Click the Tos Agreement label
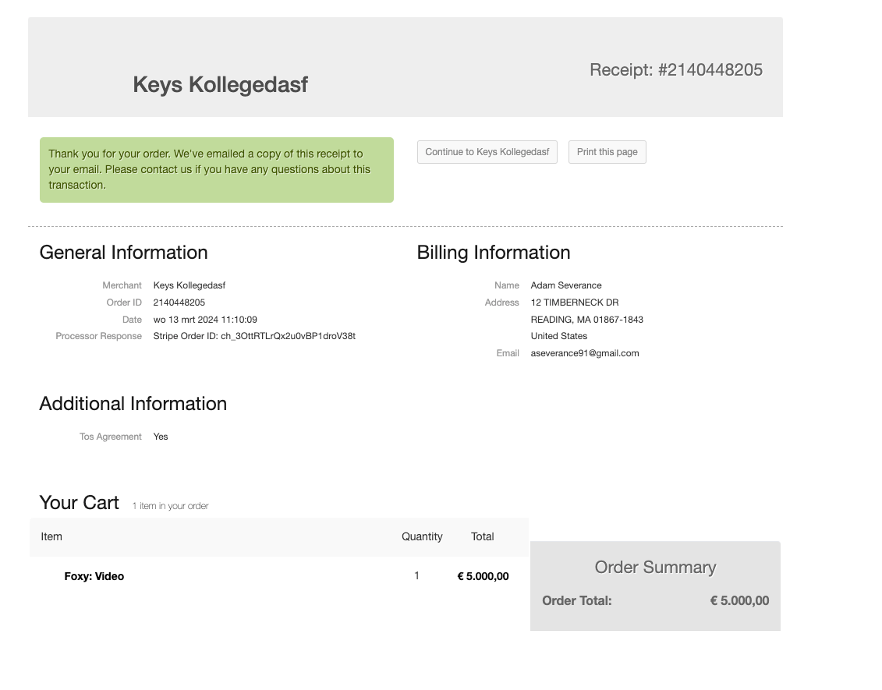 (110, 437)
